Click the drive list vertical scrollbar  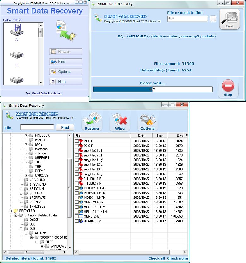tap(41, 54)
